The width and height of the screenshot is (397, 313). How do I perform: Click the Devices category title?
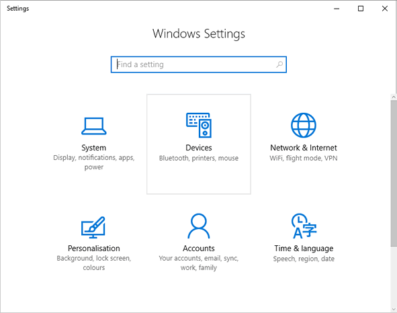tap(199, 148)
